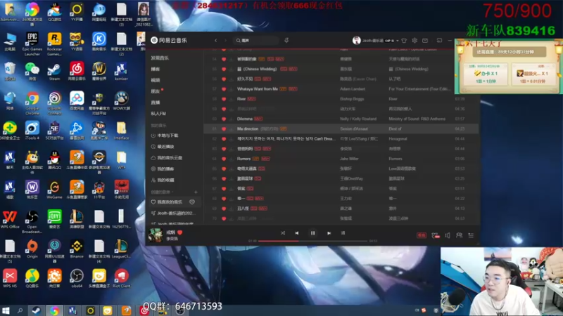Screen dimensions: 563x316
Task: Go back to the previous track
Action: point(296,233)
